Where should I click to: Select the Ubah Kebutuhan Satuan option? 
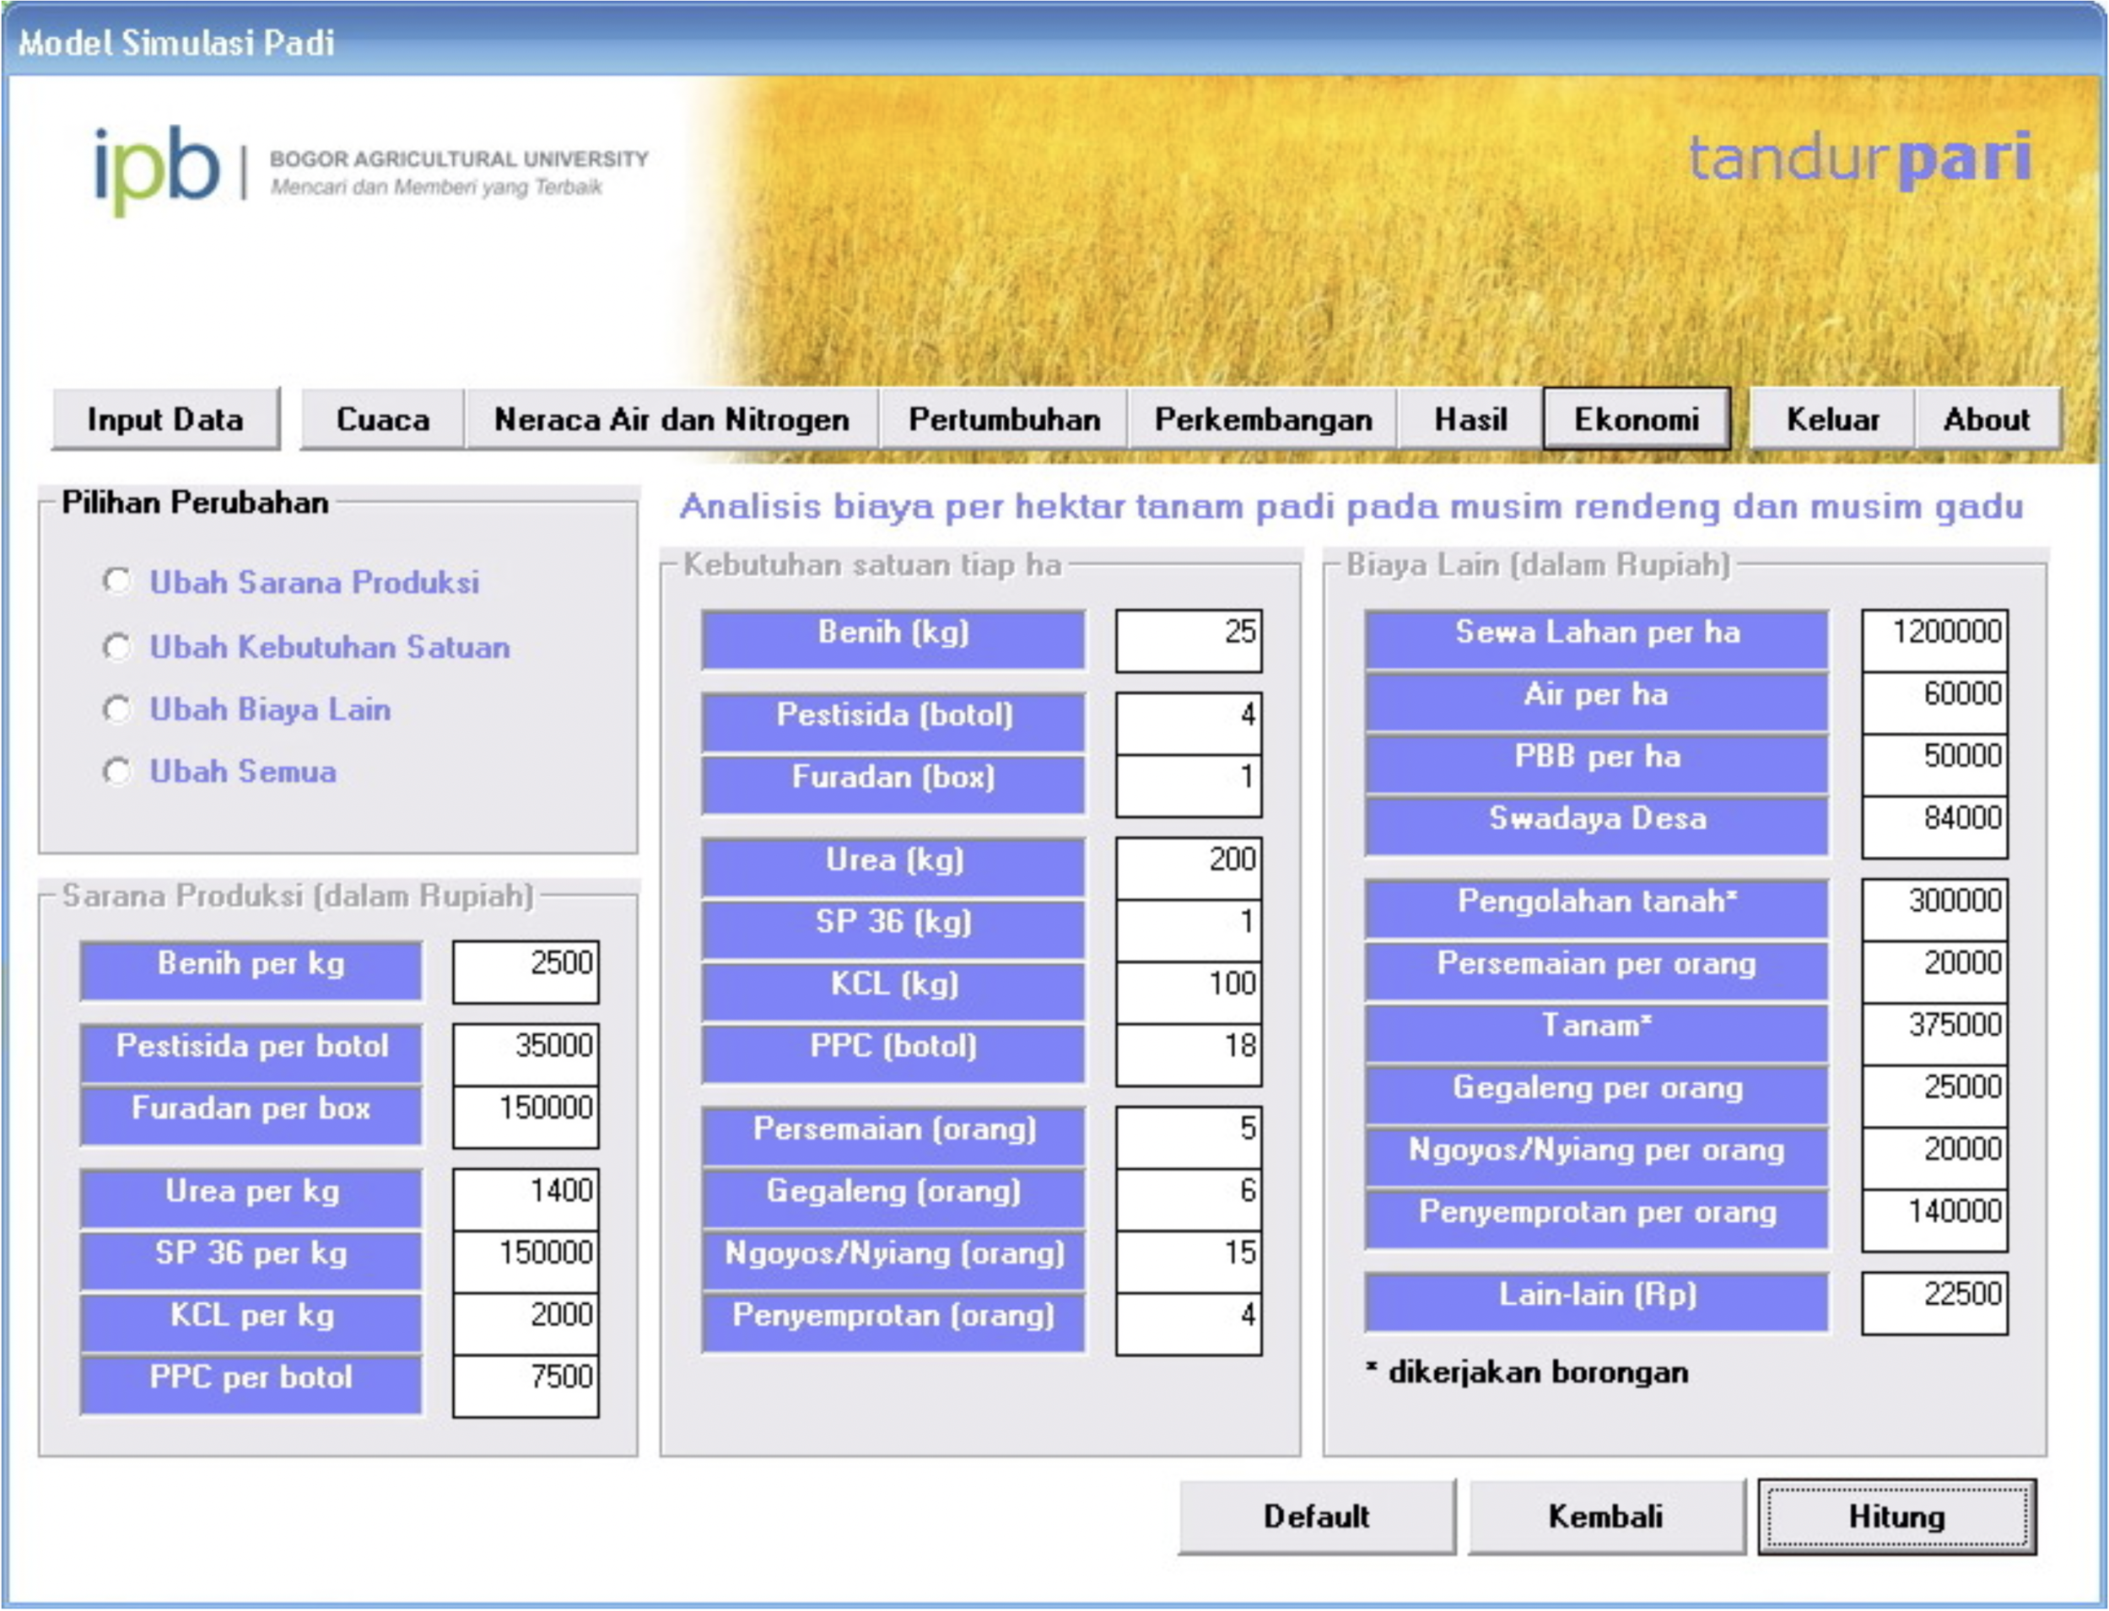pyautogui.click(x=117, y=646)
